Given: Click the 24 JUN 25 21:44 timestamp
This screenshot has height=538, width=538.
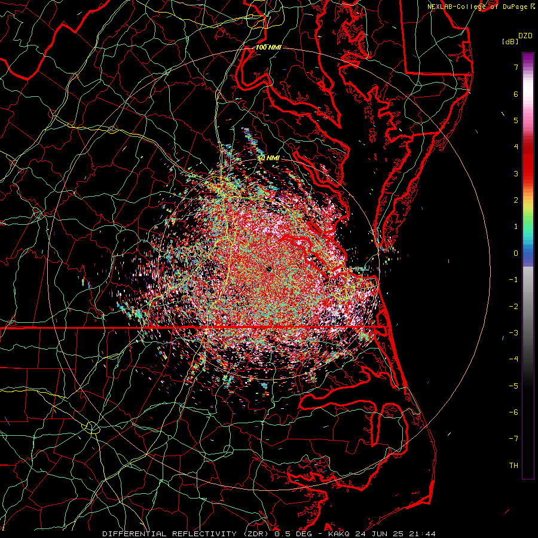Looking at the screenshot, I should click(x=395, y=534).
